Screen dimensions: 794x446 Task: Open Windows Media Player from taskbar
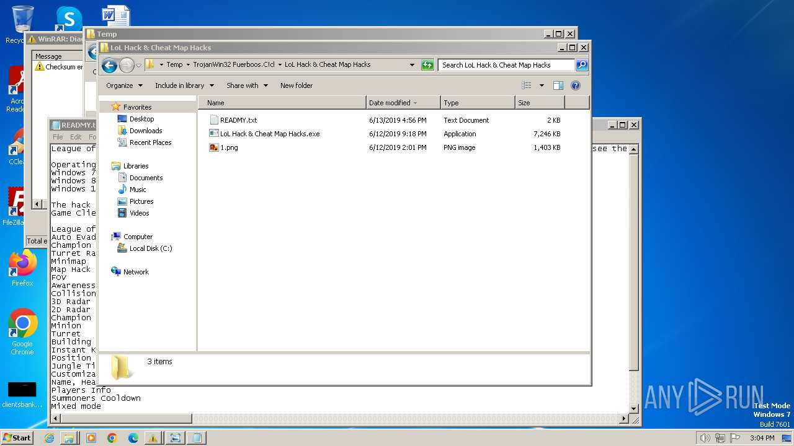pos(91,438)
